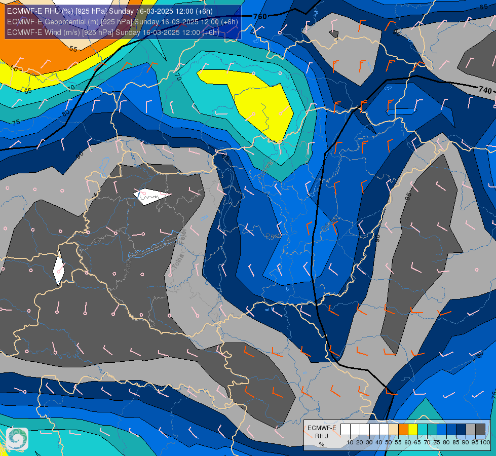496x456 pixels.
Task: Select the ECMWF-E RHU (%) title line
Action: [x=110, y=11]
